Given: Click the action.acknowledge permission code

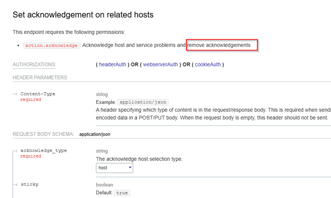Looking at the screenshot, I should point(51,46).
